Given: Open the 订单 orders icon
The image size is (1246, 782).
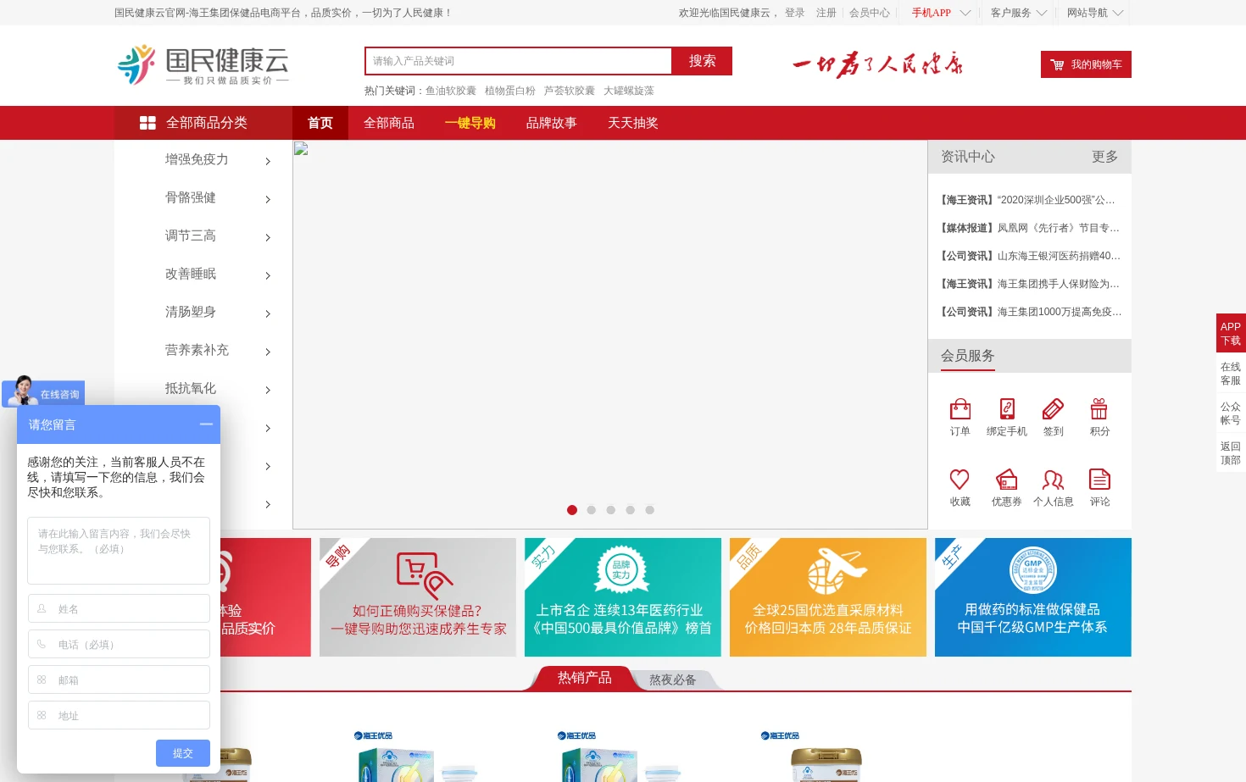Looking at the screenshot, I should click(960, 409).
